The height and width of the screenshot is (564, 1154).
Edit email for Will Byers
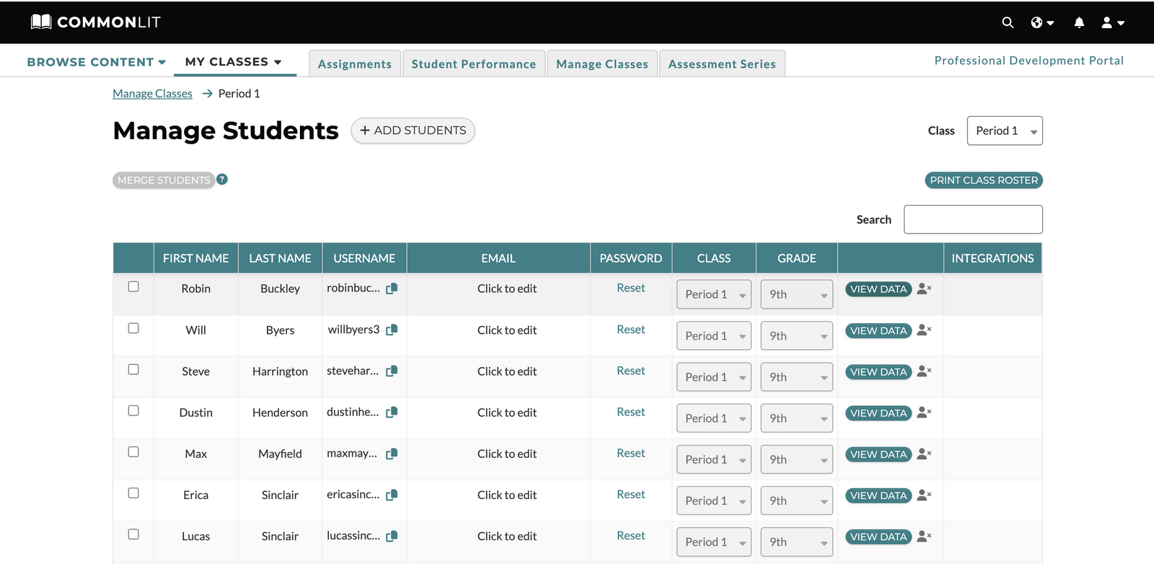pos(507,330)
